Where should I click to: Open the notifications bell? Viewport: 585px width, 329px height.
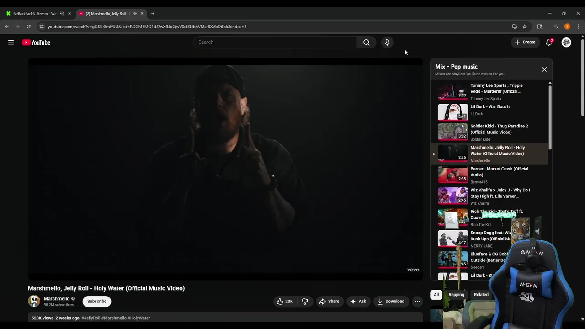(x=549, y=42)
